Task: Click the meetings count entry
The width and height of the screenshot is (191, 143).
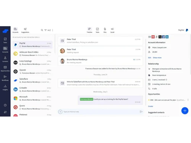Action: click(x=161, y=84)
